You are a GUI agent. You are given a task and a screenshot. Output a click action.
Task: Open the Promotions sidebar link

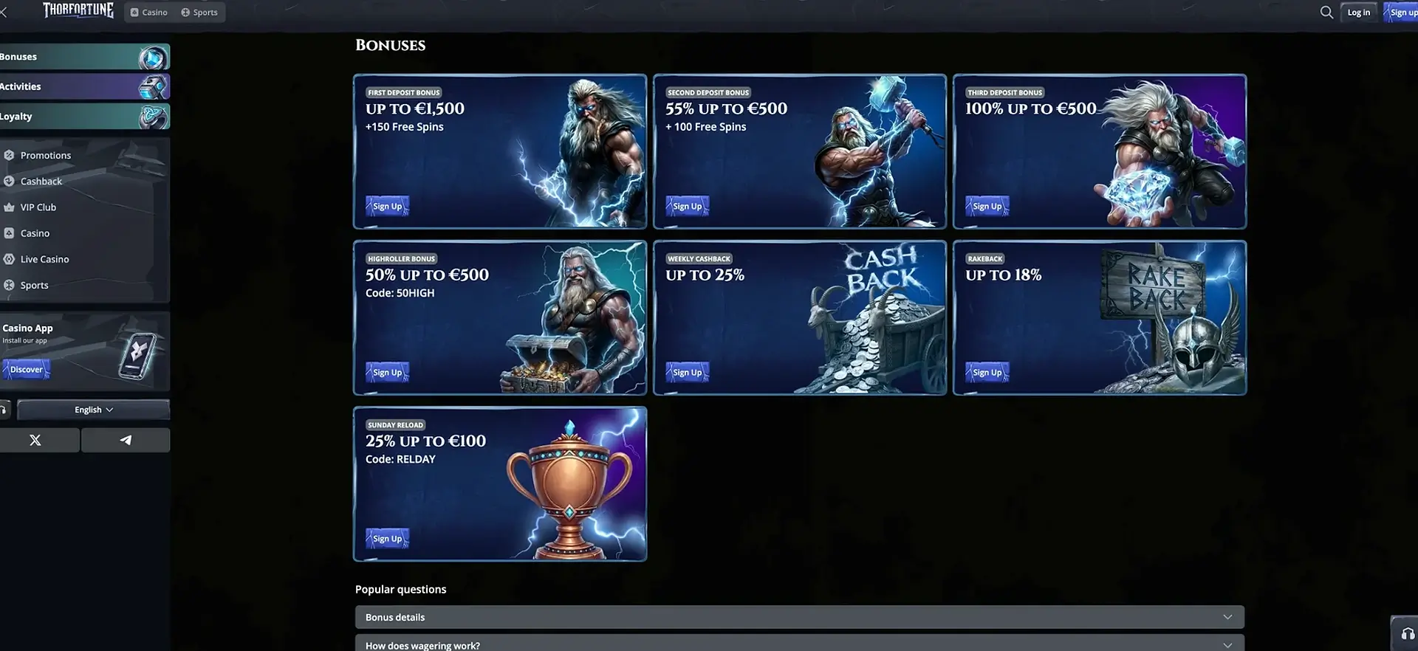point(46,155)
